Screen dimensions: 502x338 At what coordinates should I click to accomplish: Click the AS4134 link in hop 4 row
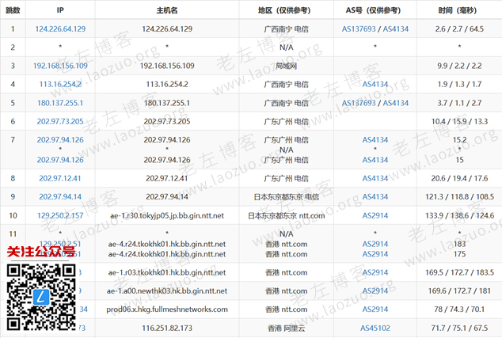point(375,84)
